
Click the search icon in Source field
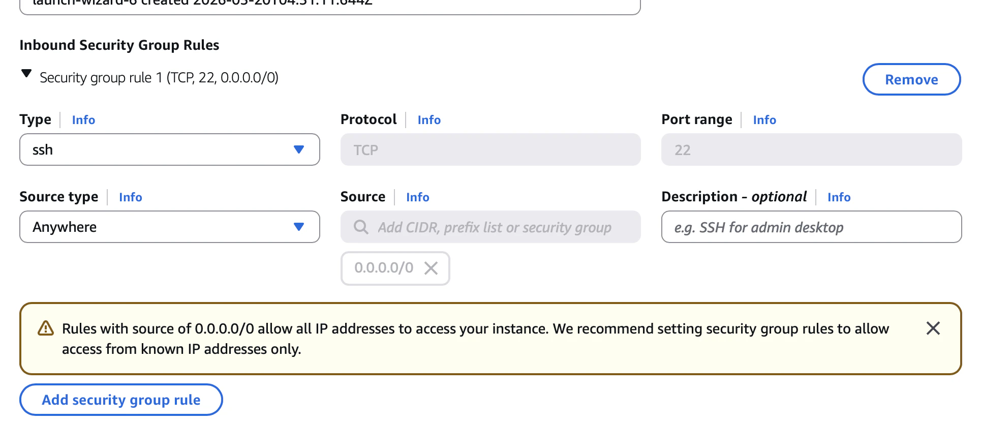pos(361,227)
